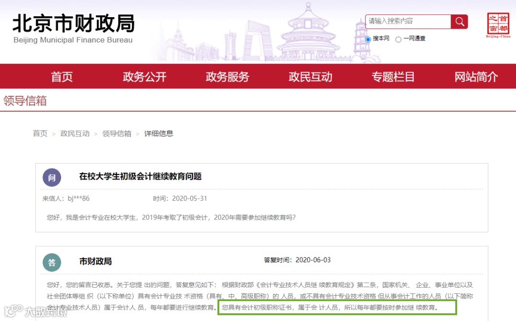Click the red search magnifier button
The image size is (516, 321).
(460, 21)
